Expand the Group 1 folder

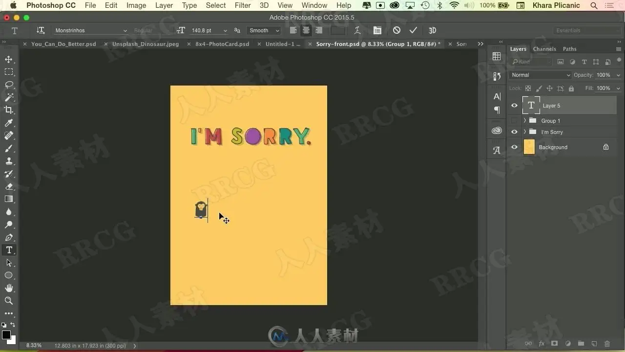[525, 121]
